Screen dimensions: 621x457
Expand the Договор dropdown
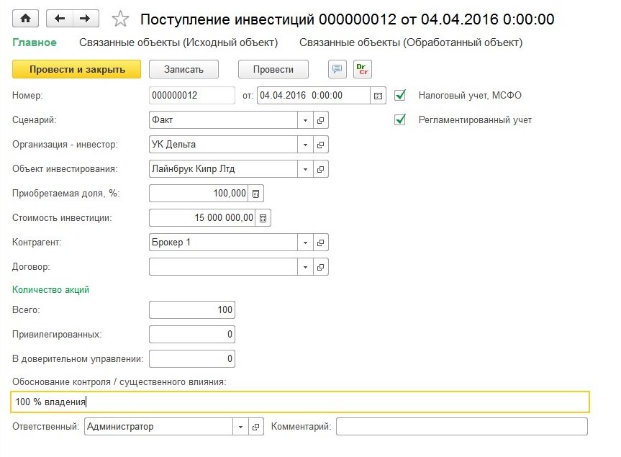pos(305,267)
